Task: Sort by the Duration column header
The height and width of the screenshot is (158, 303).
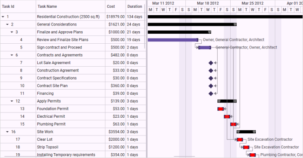Action: coord(135,6)
